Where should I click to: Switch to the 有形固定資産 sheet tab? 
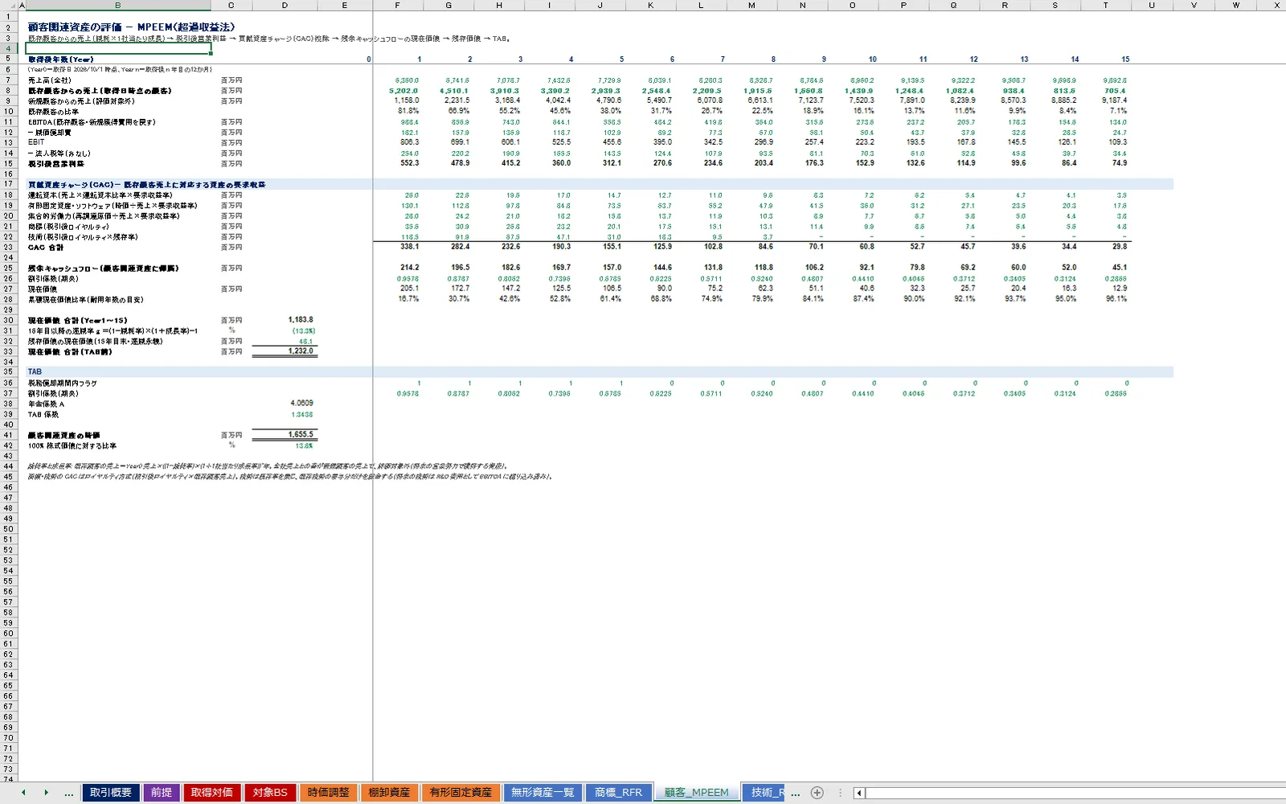tap(461, 793)
